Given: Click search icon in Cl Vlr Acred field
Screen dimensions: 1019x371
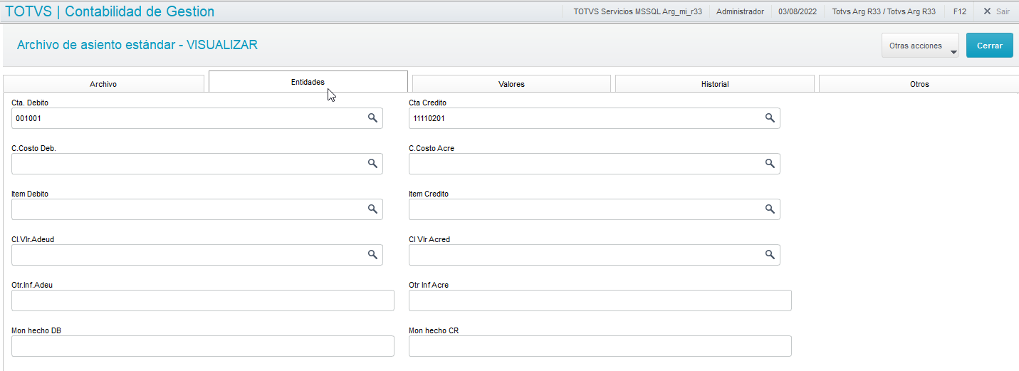Looking at the screenshot, I should [x=769, y=255].
